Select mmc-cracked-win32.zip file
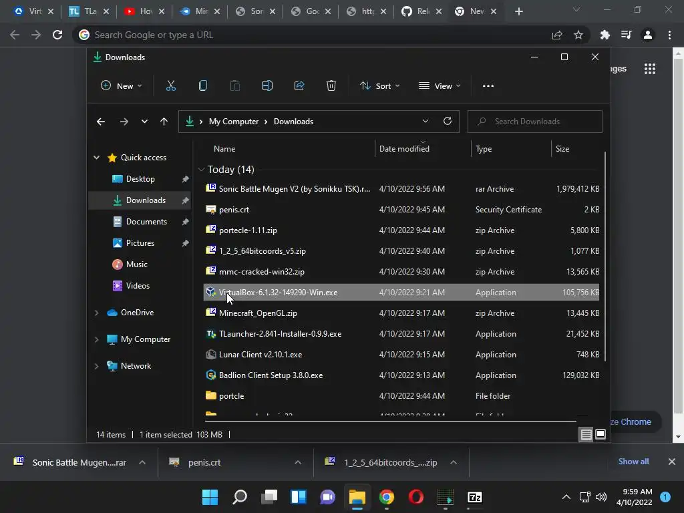The width and height of the screenshot is (684, 513). pyautogui.click(x=401, y=272)
